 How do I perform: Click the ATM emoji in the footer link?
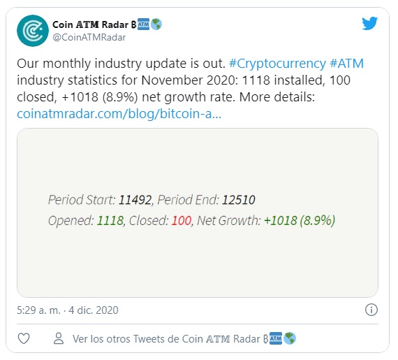pos(276,338)
